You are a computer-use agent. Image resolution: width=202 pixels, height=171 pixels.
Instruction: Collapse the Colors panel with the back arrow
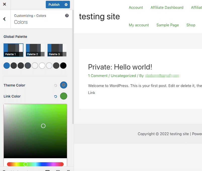pos(5,19)
